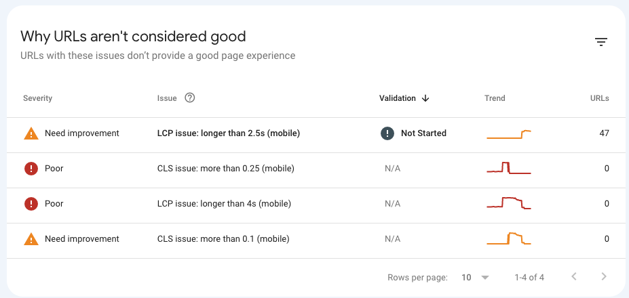
Task: Sort by the Validation column header
Action: click(x=397, y=98)
